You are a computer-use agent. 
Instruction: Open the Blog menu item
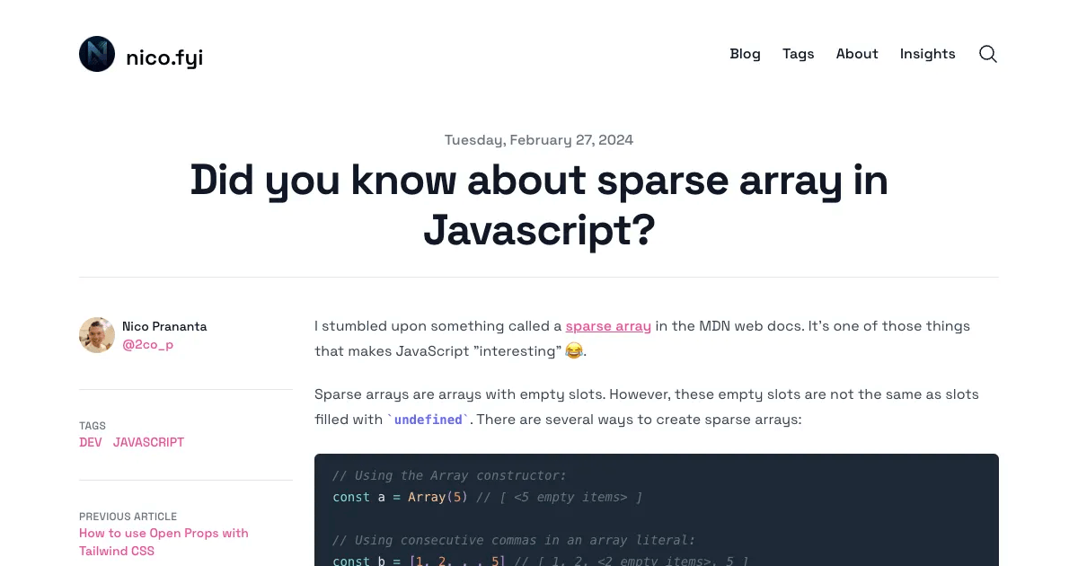745,54
